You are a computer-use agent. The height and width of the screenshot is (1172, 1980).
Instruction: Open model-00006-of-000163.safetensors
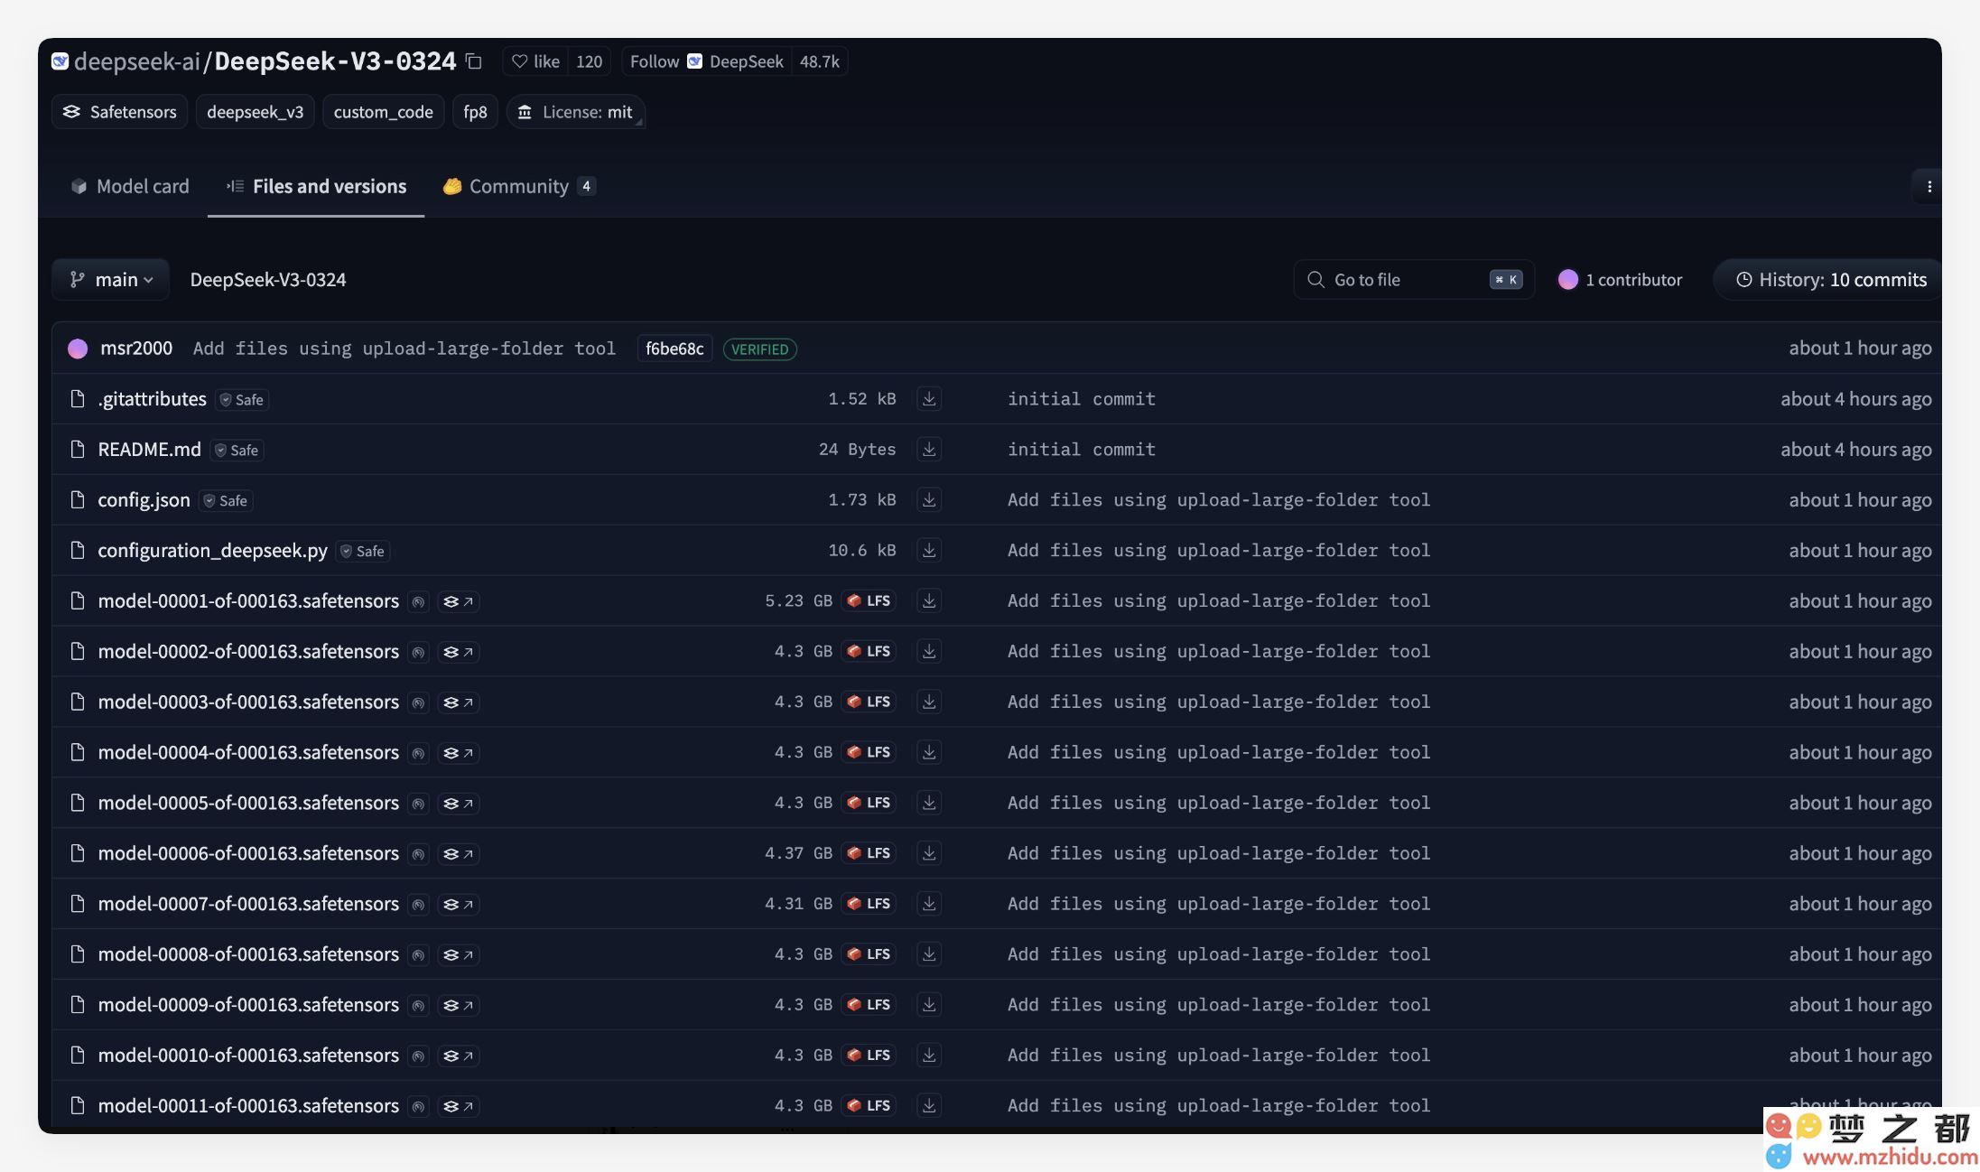[x=248, y=854]
